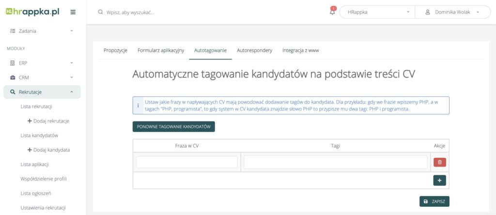This screenshot has height=215, width=496.
Task: Open Dominika Wolak user menu
Action: [x=453, y=12]
